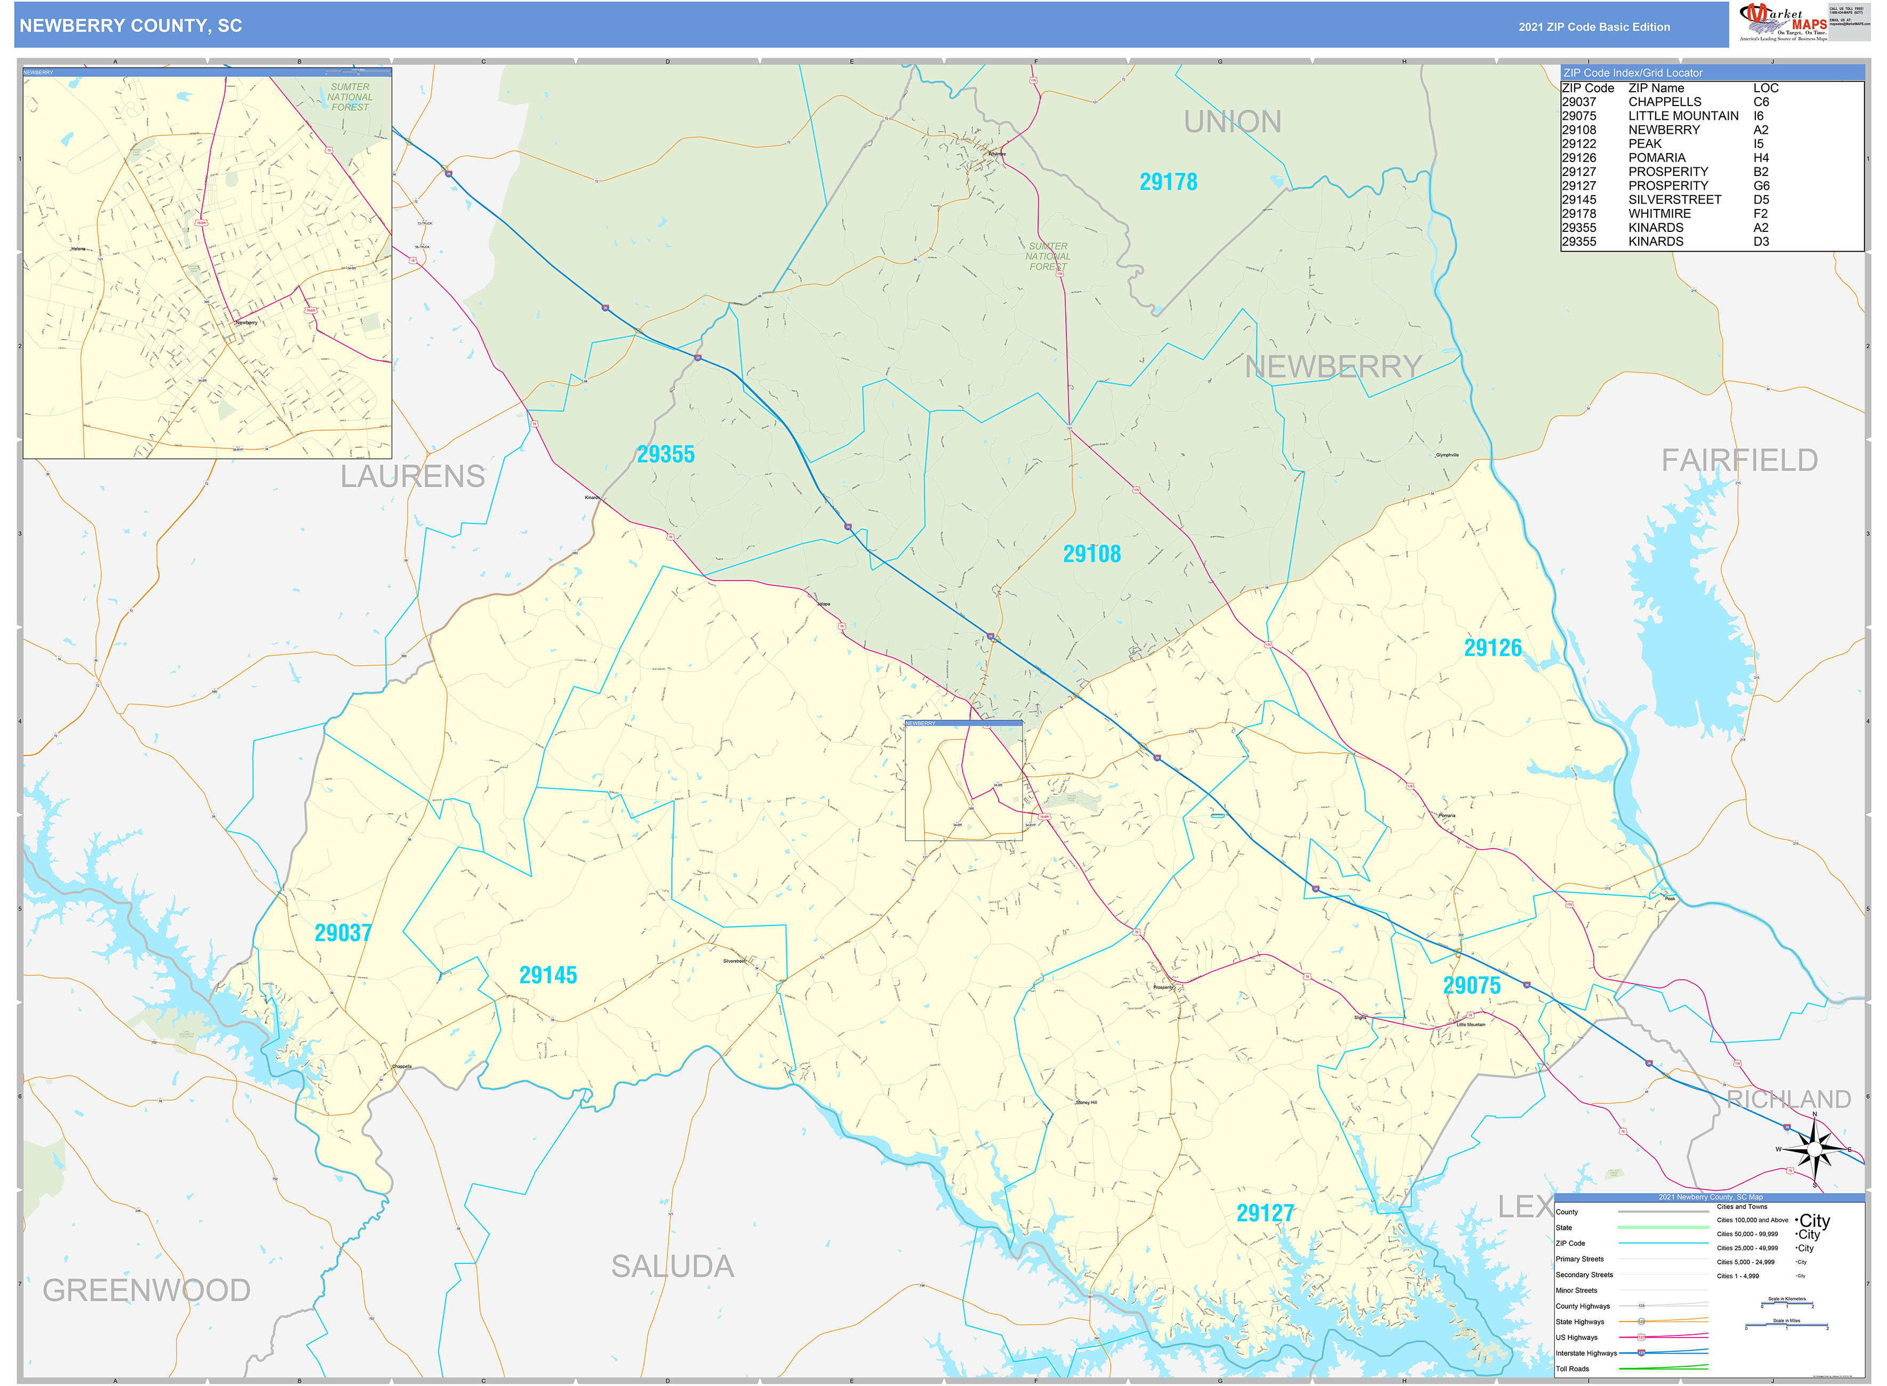Click the ZIP Code Index/Grid Locator header
This screenshot has height=1386, width=1887.
[x=1632, y=73]
